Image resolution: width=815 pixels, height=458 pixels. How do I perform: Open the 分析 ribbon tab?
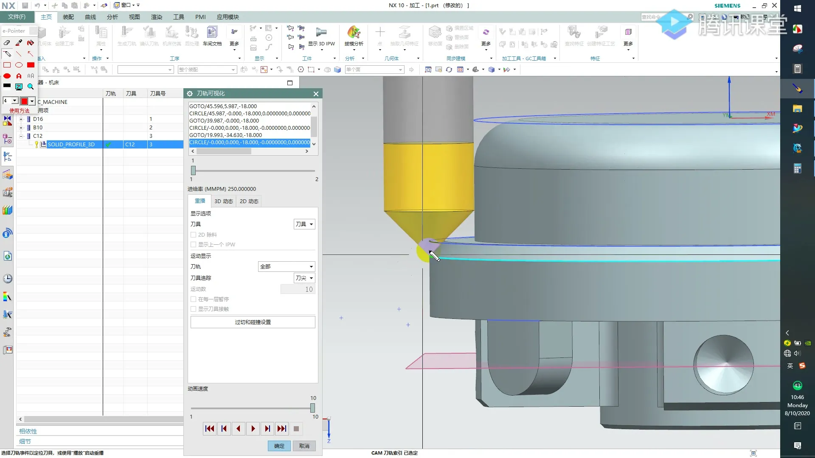tap(112, 17)
